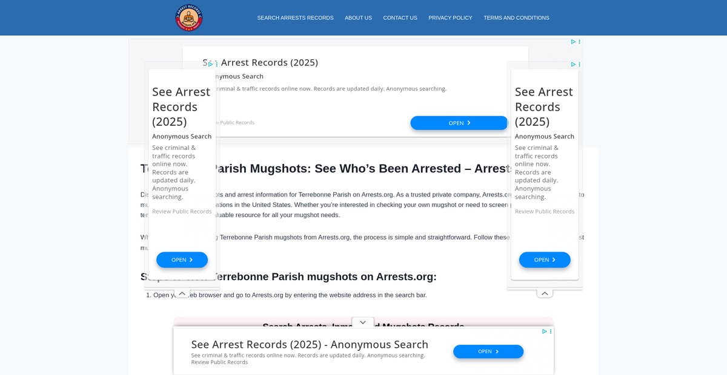
Task: Click OPEN button in bottom sticky ad
Action: 488,351
